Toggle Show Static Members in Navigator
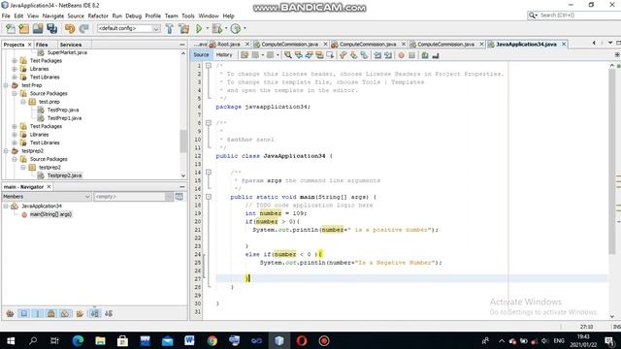This screenshot has width=621, height=349. tap(38, 314)
